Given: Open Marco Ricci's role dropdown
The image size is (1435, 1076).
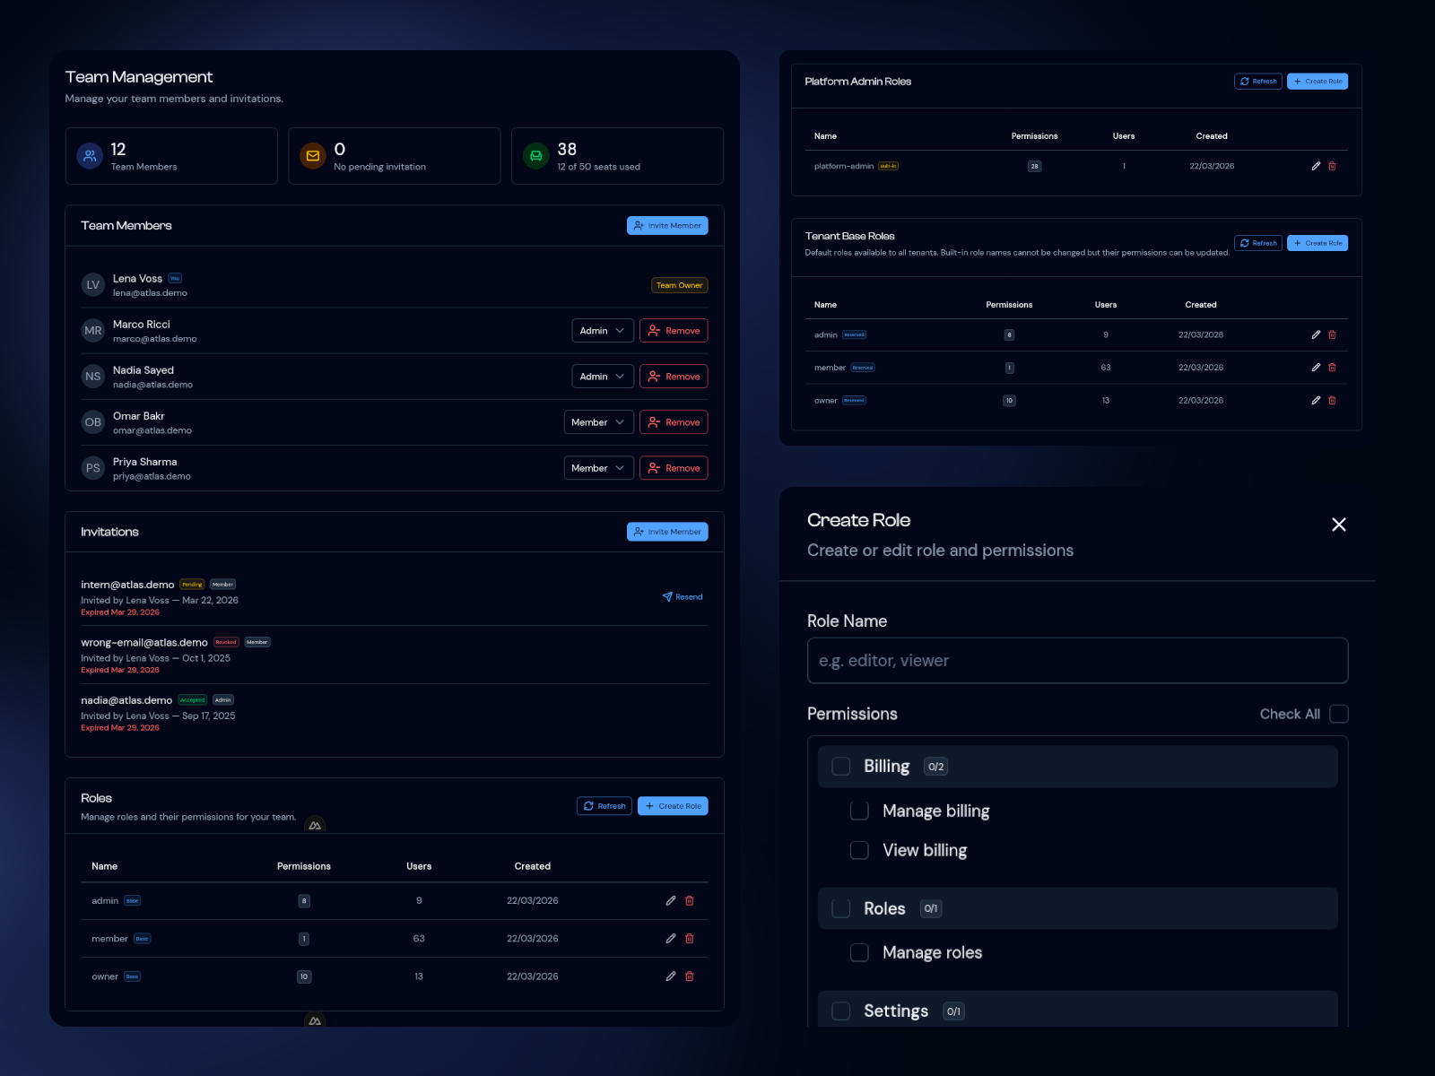Looking at the screenshot, I should (603, 331).
